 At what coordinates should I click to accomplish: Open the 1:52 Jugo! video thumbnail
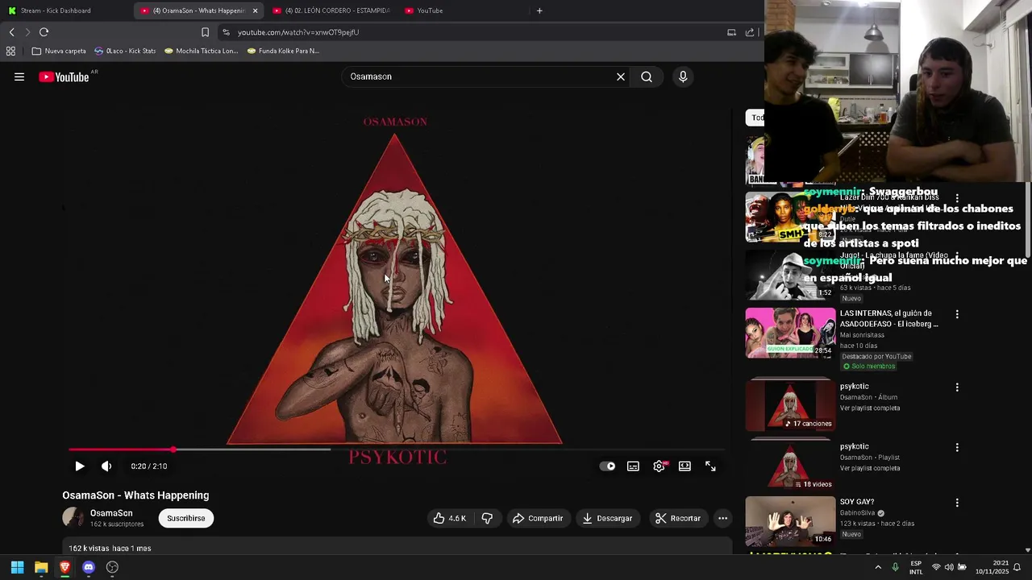(790, 275)
